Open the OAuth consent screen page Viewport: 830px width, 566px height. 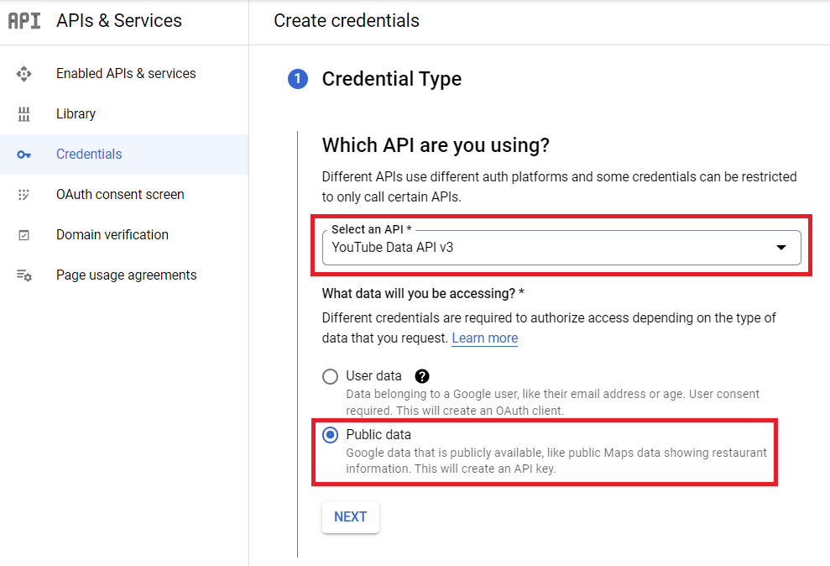pyautogui.click(x=124, y=194)
